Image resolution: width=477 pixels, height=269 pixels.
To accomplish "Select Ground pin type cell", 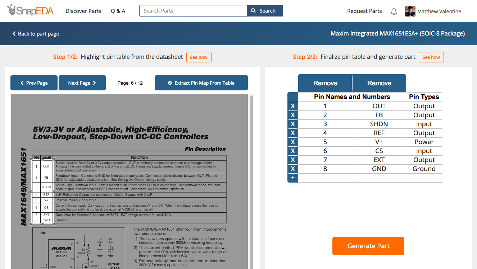I will click(424, 169).
